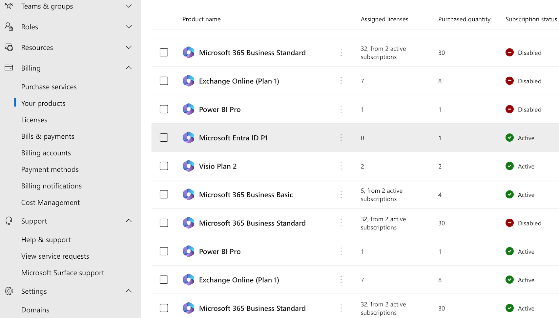Click the Billing credit card icon

9,68
